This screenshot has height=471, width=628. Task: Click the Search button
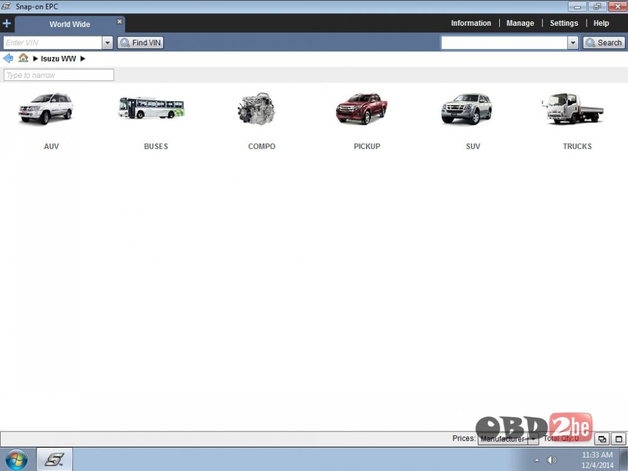[x=604, y=43]
